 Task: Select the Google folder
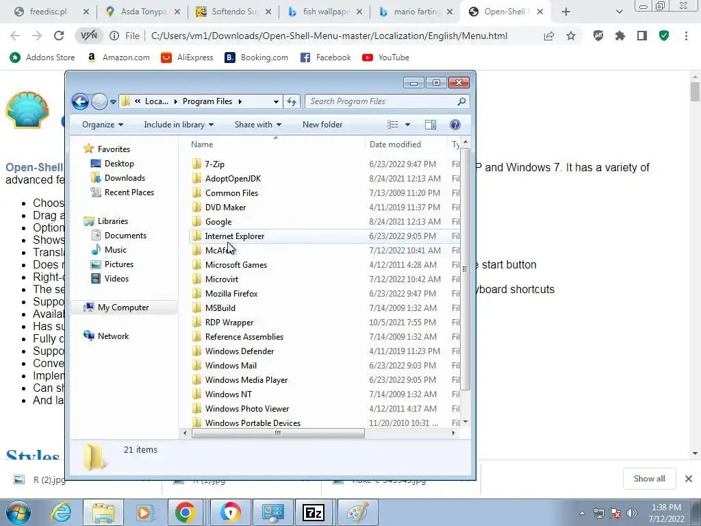point(218,222)
